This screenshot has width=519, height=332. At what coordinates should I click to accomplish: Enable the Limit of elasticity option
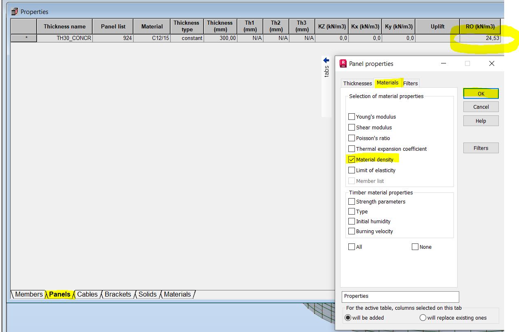pos(352,170)
